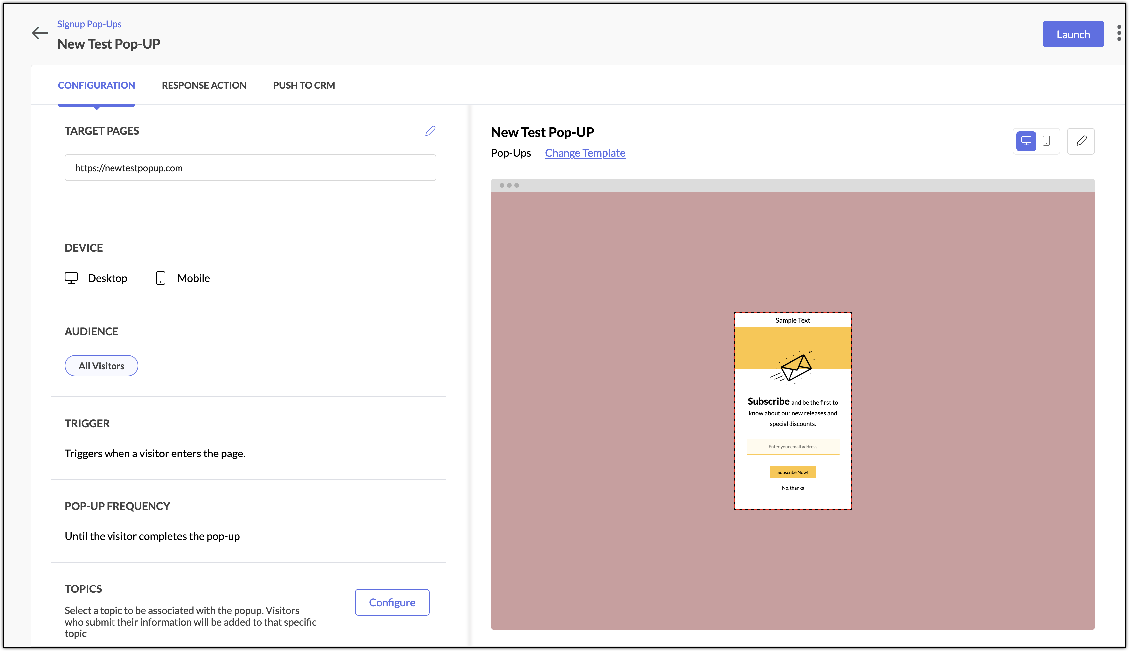Click the Subscribe Now! button in preview
Image resolution: width=1129 pixels, height=651 pixels.
coord(792,472)
